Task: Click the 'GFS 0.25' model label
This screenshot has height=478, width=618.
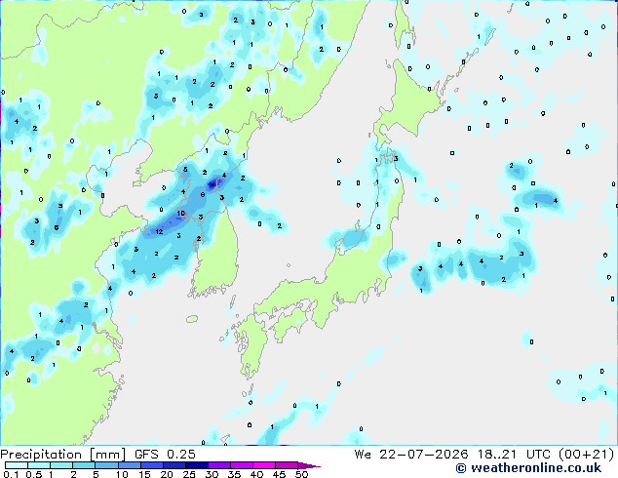Action: click(165, 455)
